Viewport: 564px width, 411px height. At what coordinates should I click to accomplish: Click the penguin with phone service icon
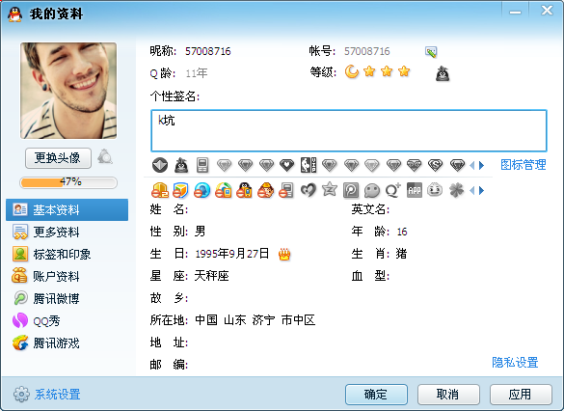tap(244, 190)
